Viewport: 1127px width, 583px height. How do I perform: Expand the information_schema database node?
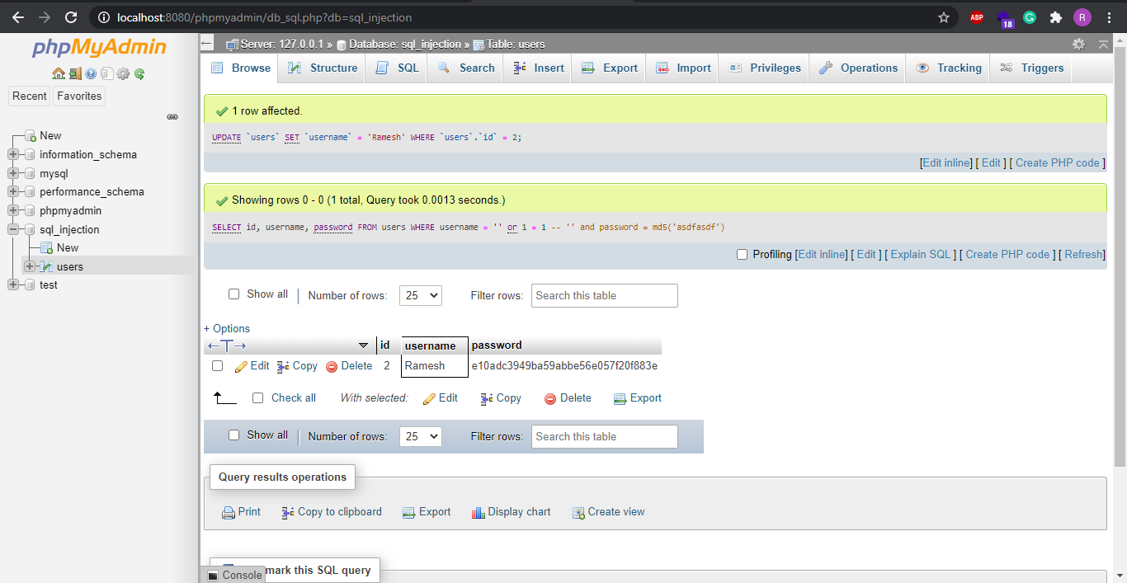12,154
